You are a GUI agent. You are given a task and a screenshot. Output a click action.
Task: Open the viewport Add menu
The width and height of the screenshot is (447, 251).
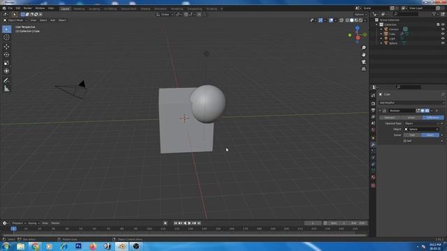click(53, 20)
